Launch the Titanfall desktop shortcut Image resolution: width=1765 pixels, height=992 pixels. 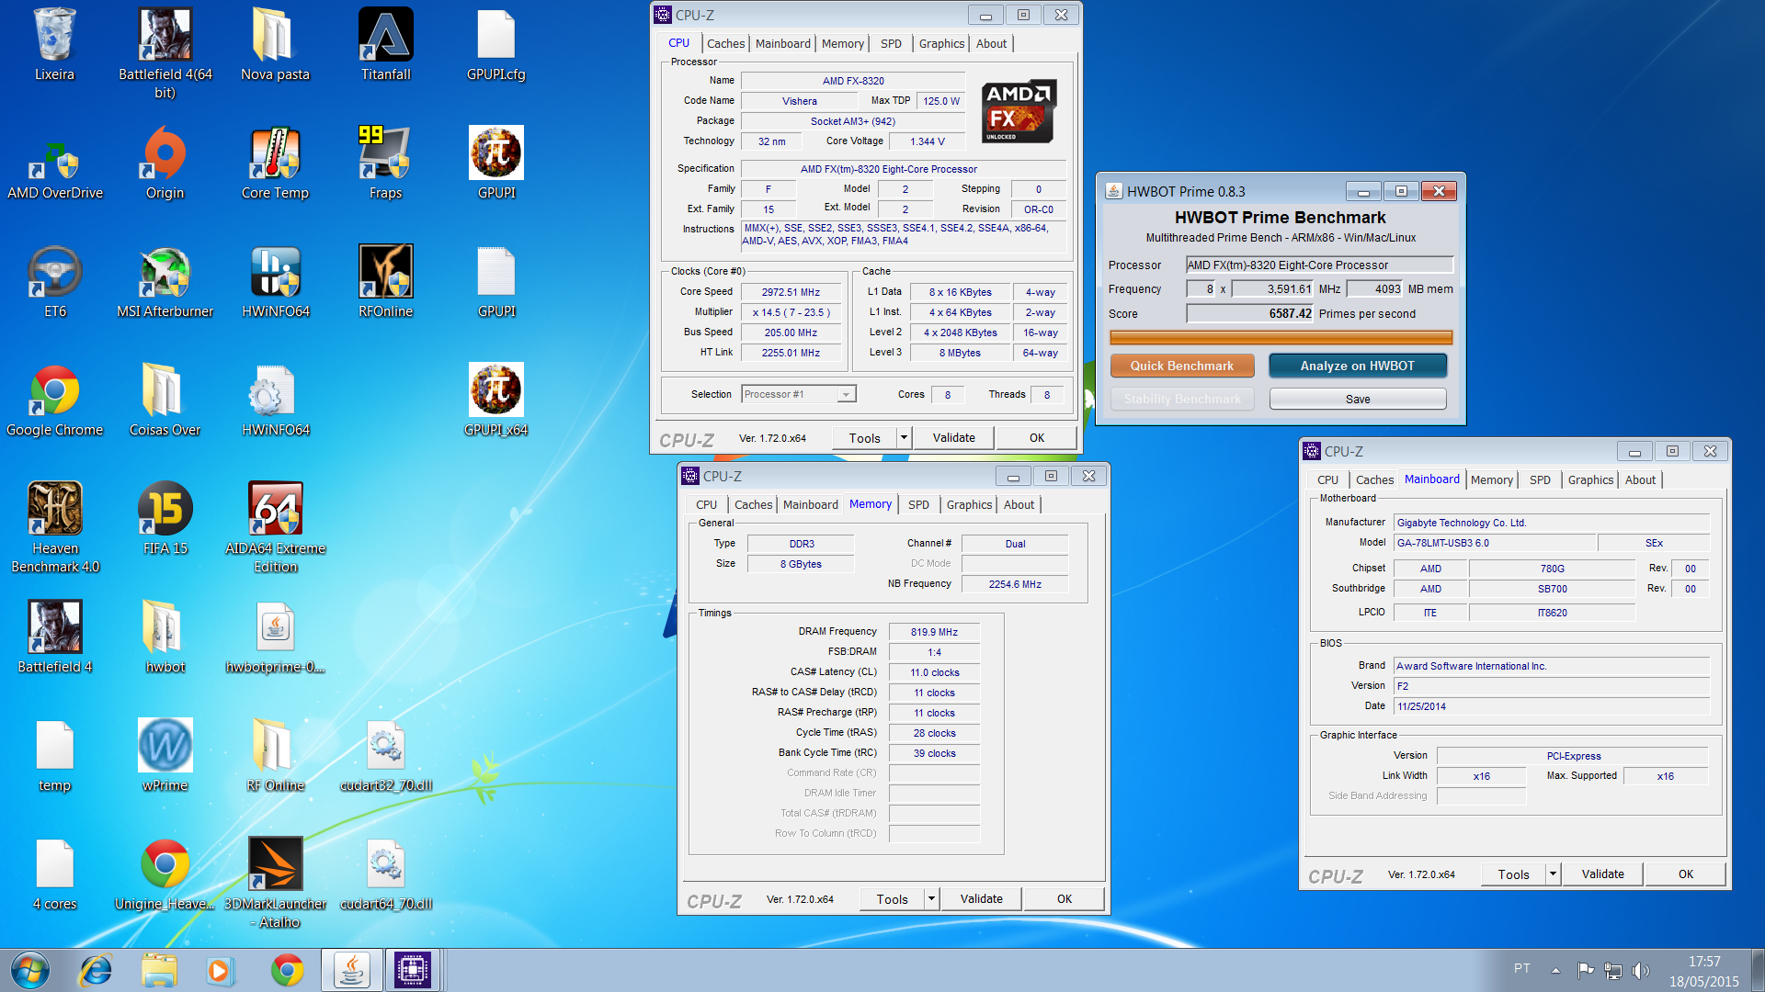[x=385, y=45]
